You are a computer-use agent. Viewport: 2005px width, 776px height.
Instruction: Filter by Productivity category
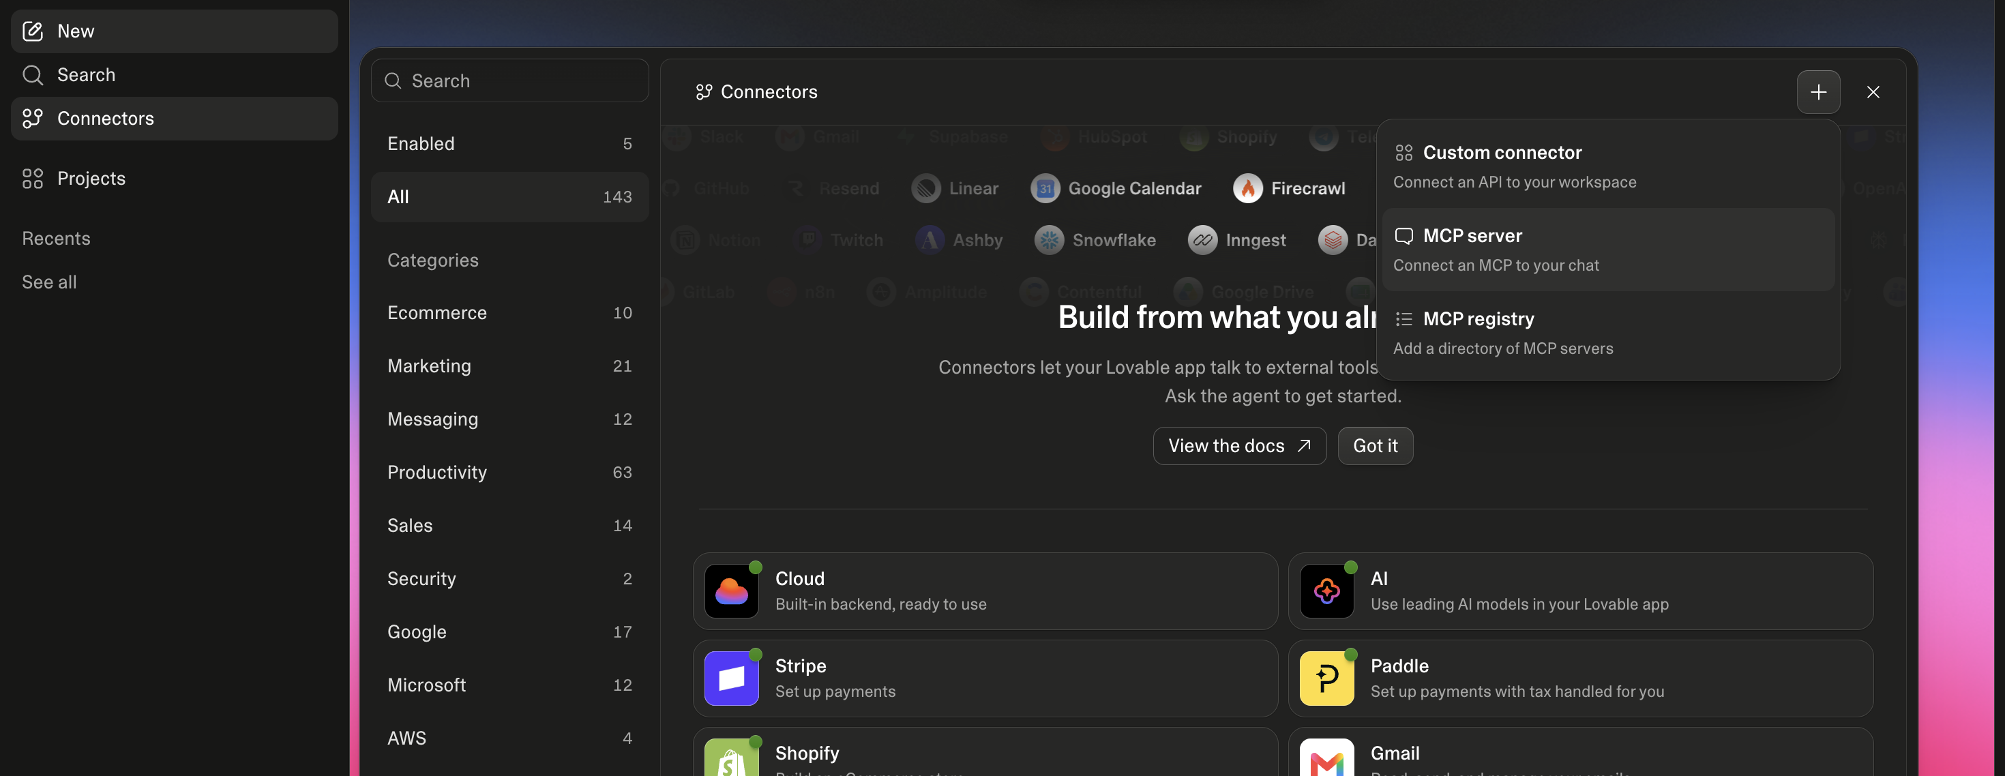510,473
